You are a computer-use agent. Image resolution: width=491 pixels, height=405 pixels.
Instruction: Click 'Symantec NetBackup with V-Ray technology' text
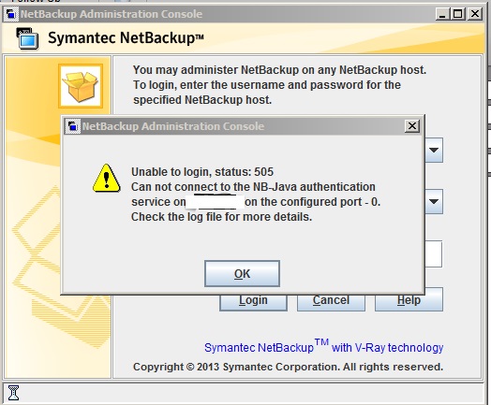pos(324,347)
